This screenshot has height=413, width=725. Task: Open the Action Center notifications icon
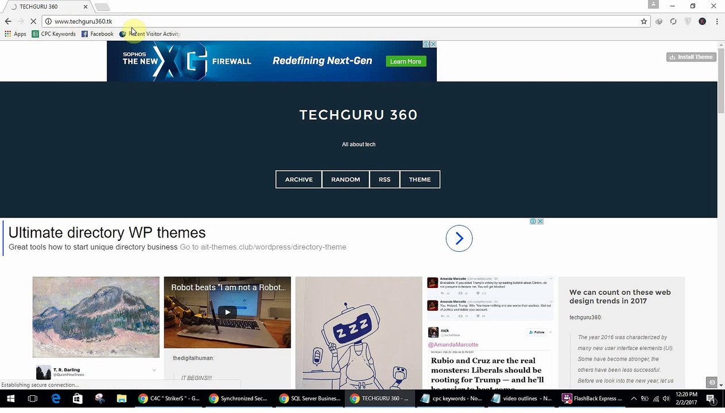pyautogui.click(x=710, y=399)
